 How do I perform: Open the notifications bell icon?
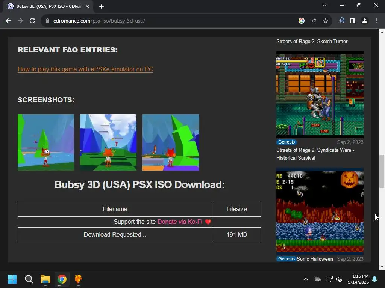click(375, 279)
